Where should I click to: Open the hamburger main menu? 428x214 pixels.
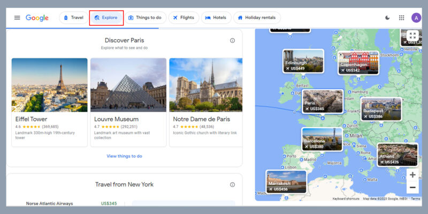(17, 18)
